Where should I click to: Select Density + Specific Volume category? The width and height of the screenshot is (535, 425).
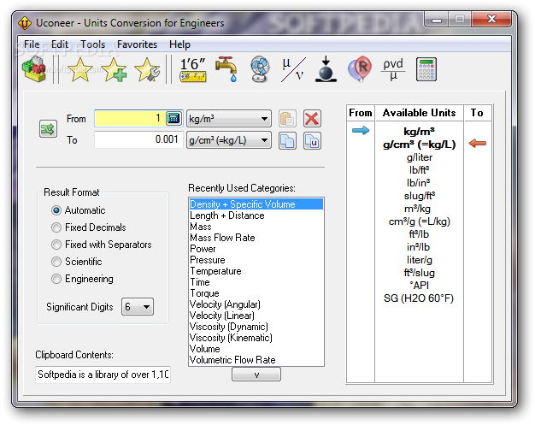click(256, 204)
